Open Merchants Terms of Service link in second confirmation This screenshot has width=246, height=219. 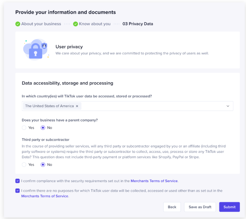(45, 196)
